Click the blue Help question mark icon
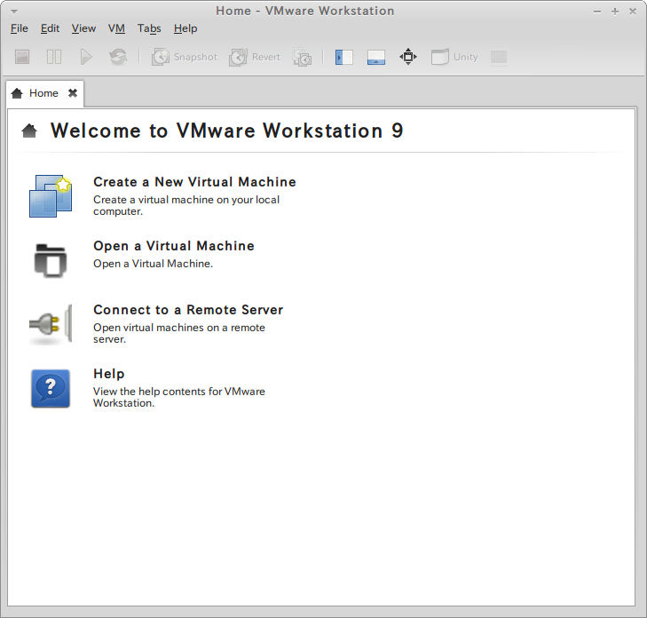Image resolution: width=647 pixels, height=618 pixels. (51, 388)
